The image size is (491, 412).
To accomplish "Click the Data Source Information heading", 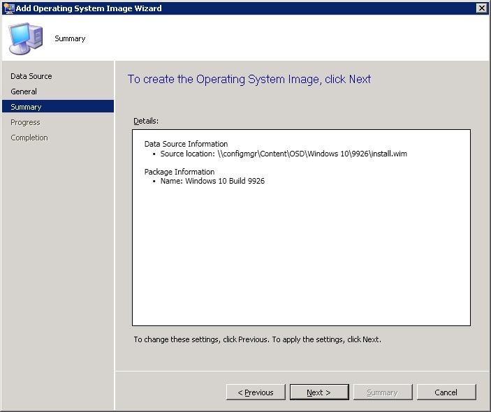I will tap(186, 144).
